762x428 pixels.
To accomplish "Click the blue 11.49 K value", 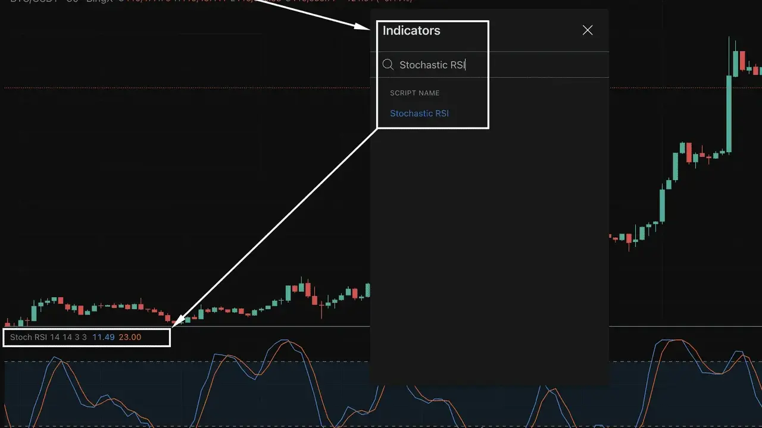I will point(103,337).
